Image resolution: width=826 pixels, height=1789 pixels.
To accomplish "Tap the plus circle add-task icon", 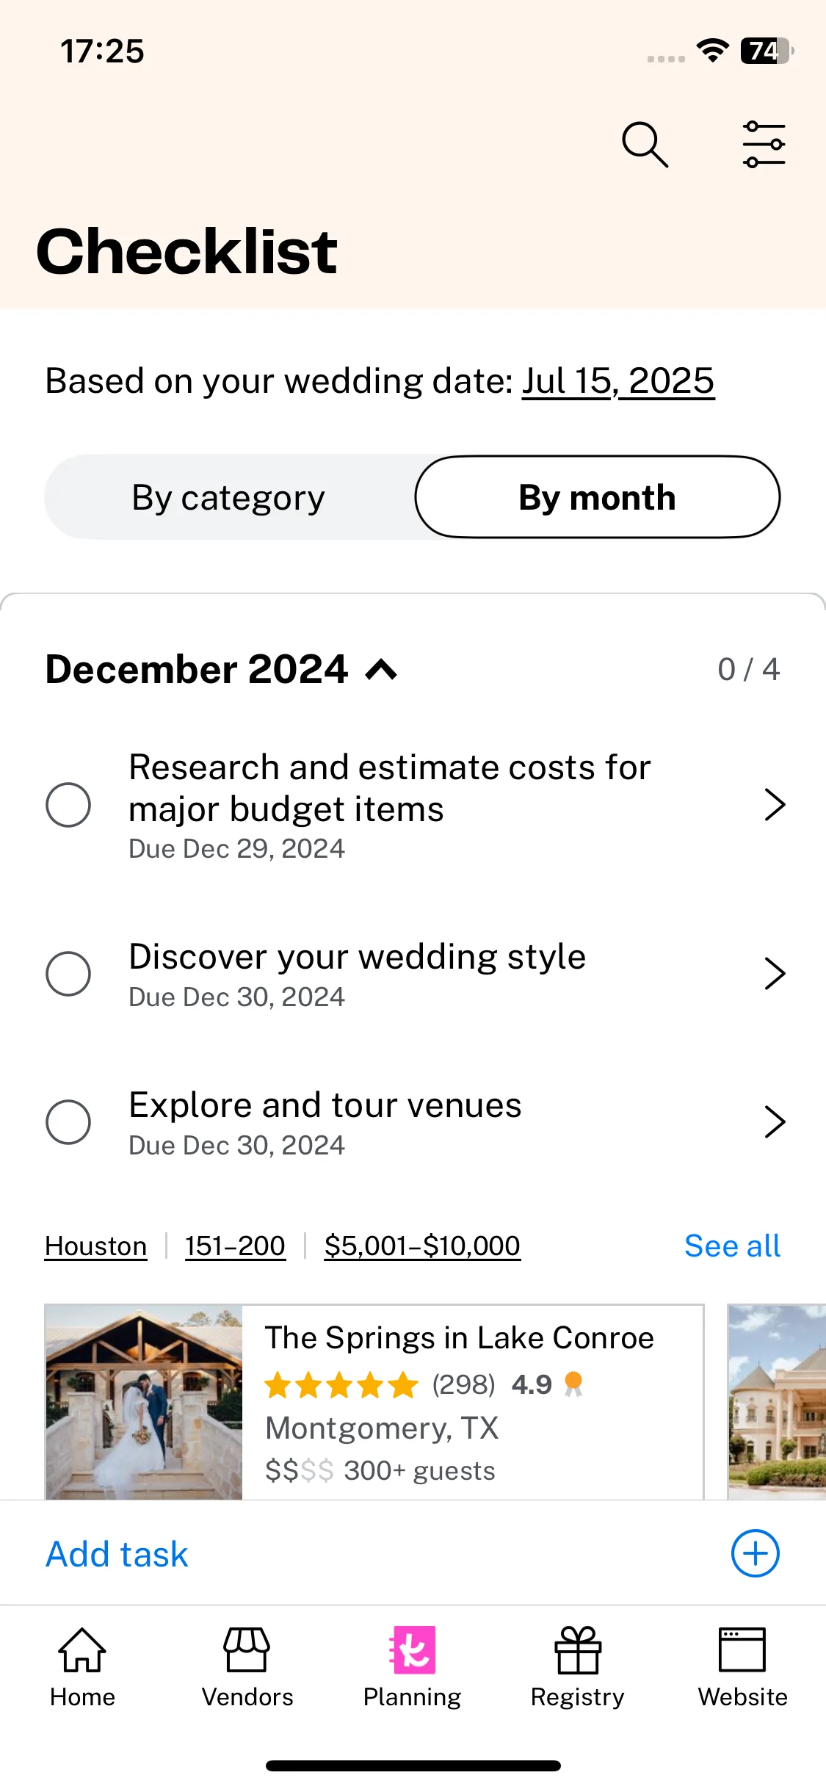I will point(755,1553).
